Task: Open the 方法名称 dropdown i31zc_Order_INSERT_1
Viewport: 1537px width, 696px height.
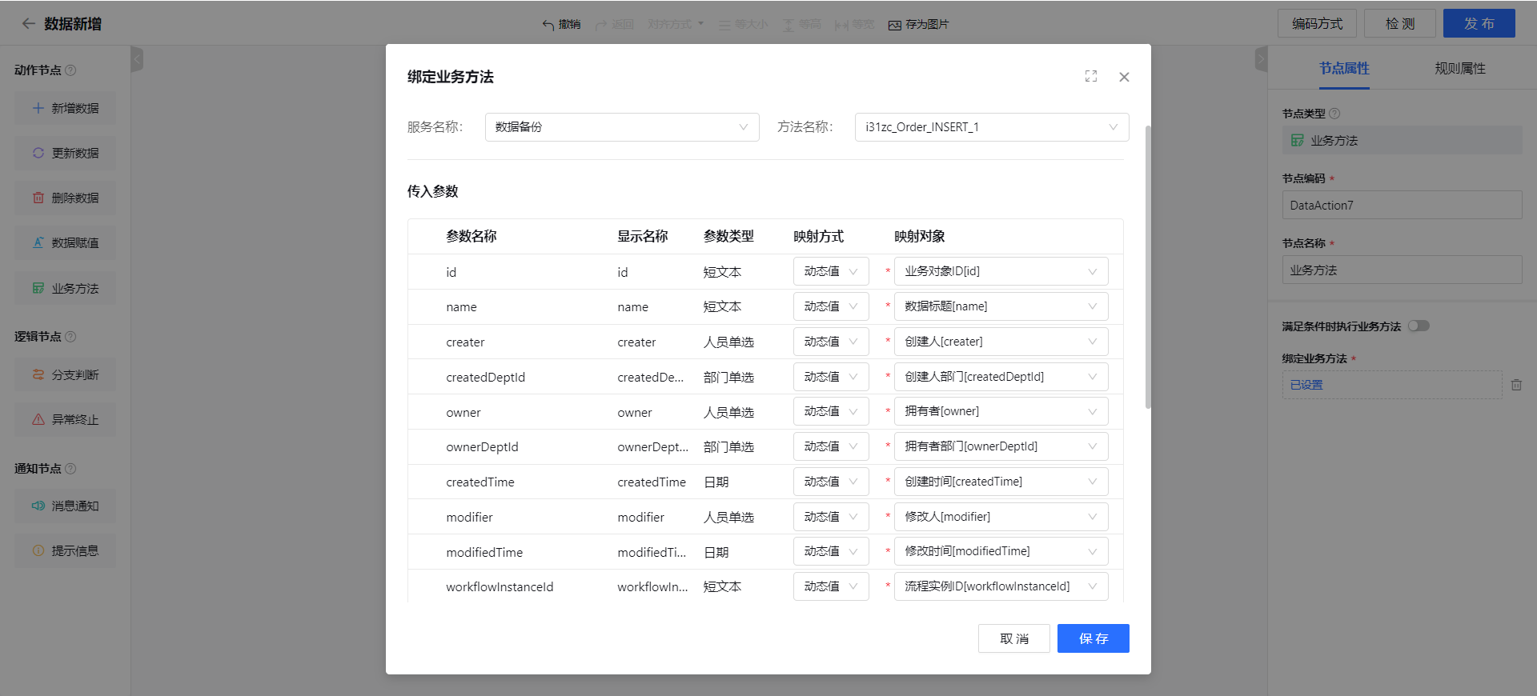Action: pos(992,127)
